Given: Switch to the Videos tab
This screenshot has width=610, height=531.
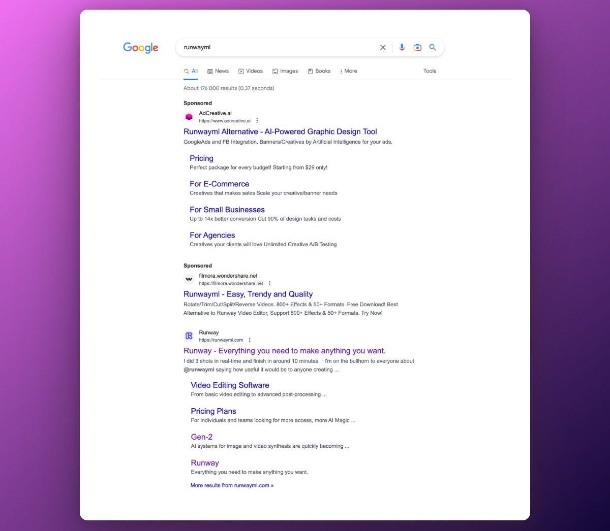Looking at the screenshot, I should click(x=251, y=71).
